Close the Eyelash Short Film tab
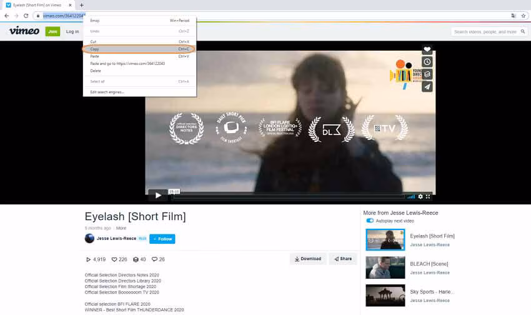Screen dimensions: 531x315 70,5
